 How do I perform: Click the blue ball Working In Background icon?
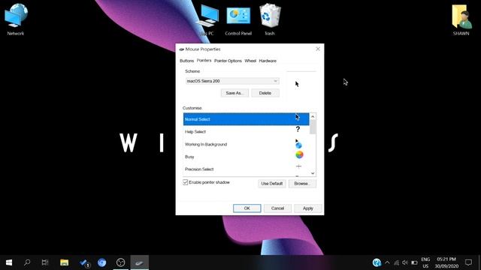click(x=298, y=144)
